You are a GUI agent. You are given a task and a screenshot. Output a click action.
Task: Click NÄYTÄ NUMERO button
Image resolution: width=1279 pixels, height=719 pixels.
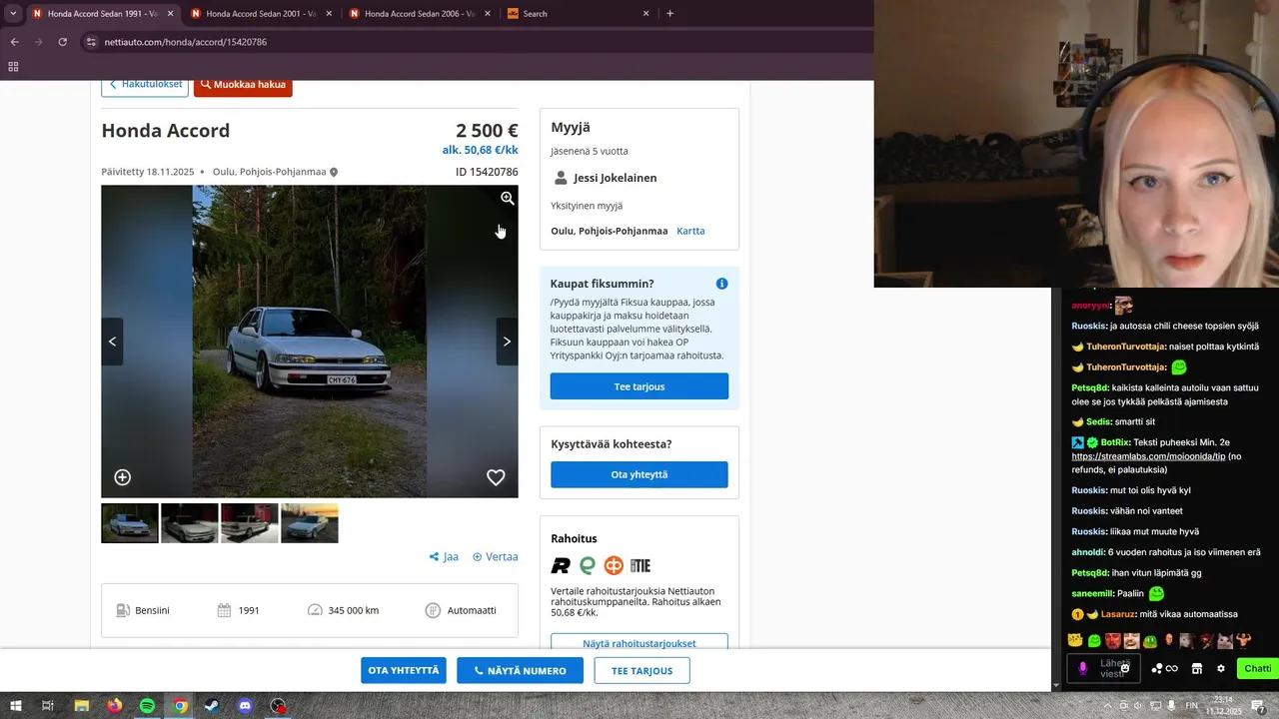pyautogui.click(x=520, y=671)
